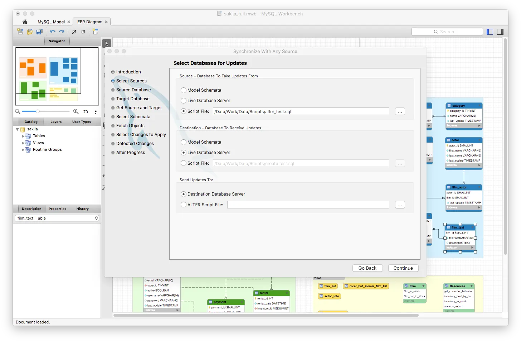Click the align-to-grid toolbar icon
Image resolution: width=521 pixels, height=341 pixels.
pyautogui.click(x=83, y=32)
